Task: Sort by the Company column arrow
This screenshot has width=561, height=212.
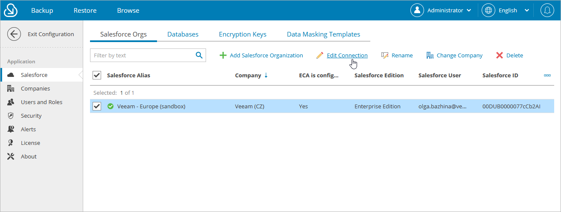Action: [266, 75]
